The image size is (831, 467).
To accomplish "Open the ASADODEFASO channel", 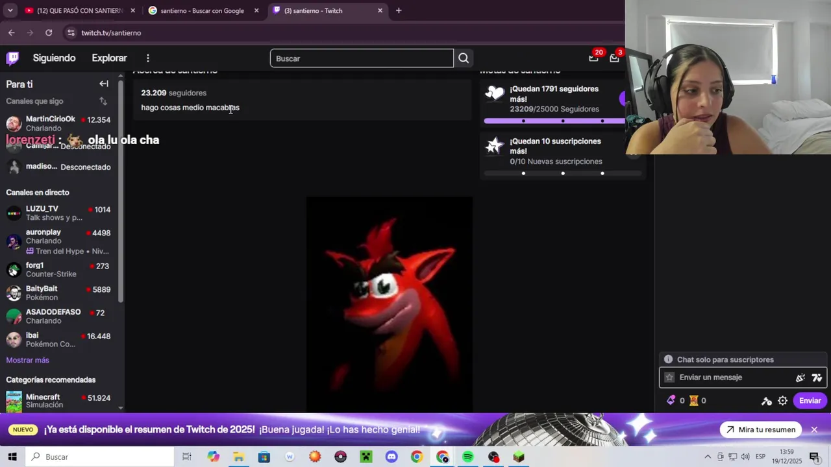I will tap(58, 317).
